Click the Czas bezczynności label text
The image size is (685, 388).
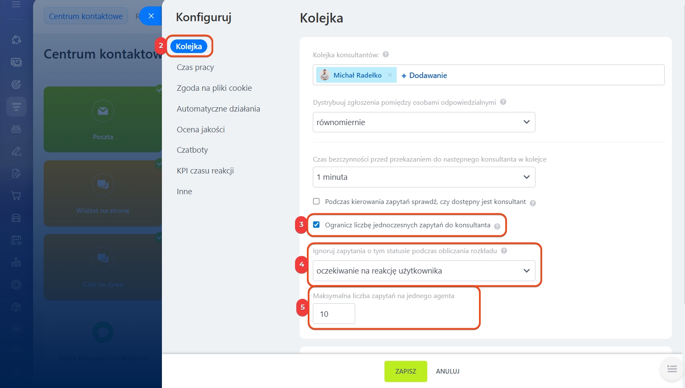[x=429, y=159]
